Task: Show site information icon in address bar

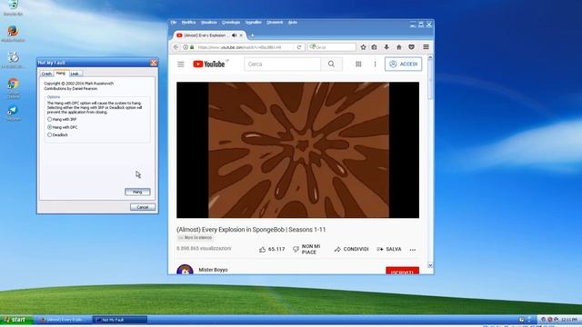Action: [186, 47]
